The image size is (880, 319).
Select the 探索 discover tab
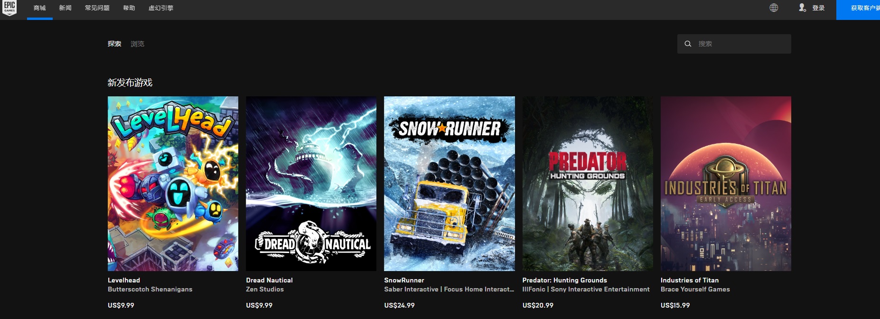pos(114,44)
